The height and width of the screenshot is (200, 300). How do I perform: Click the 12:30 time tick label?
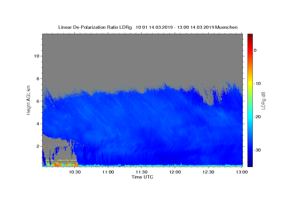[208, 172]
